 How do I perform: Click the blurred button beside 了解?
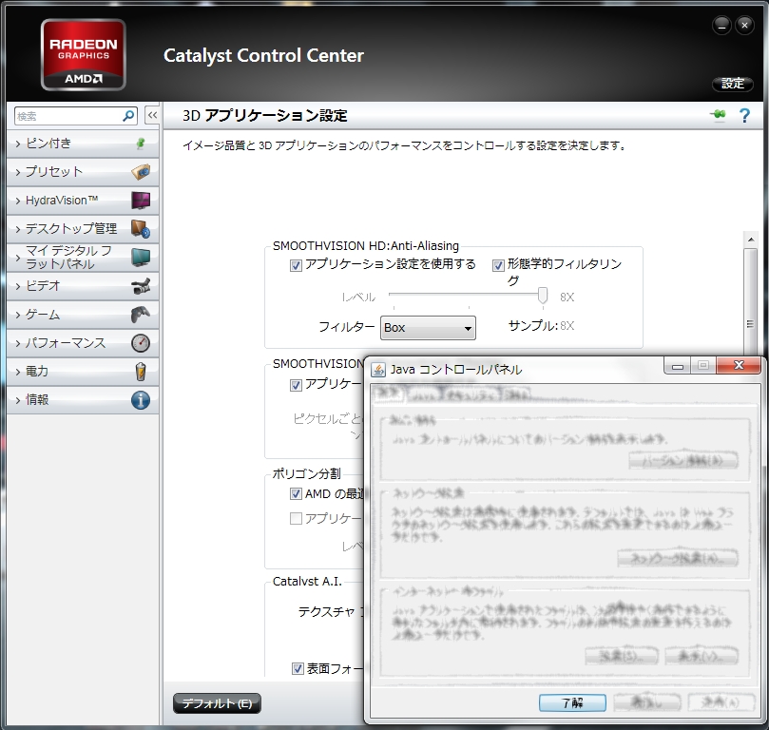(x=646, y=703)
